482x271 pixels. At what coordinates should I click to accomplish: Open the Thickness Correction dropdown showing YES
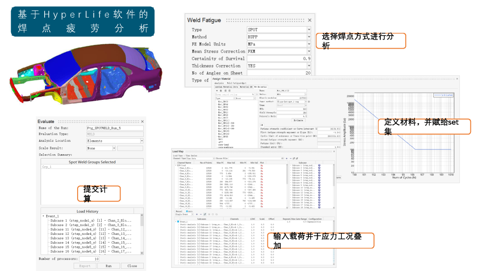click(x=279, y=66)
